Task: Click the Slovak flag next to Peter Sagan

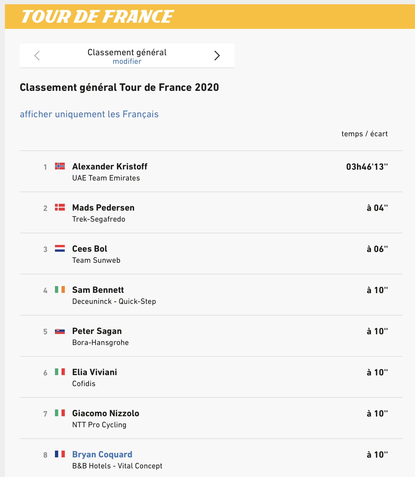Action: (x=60, y=331)
